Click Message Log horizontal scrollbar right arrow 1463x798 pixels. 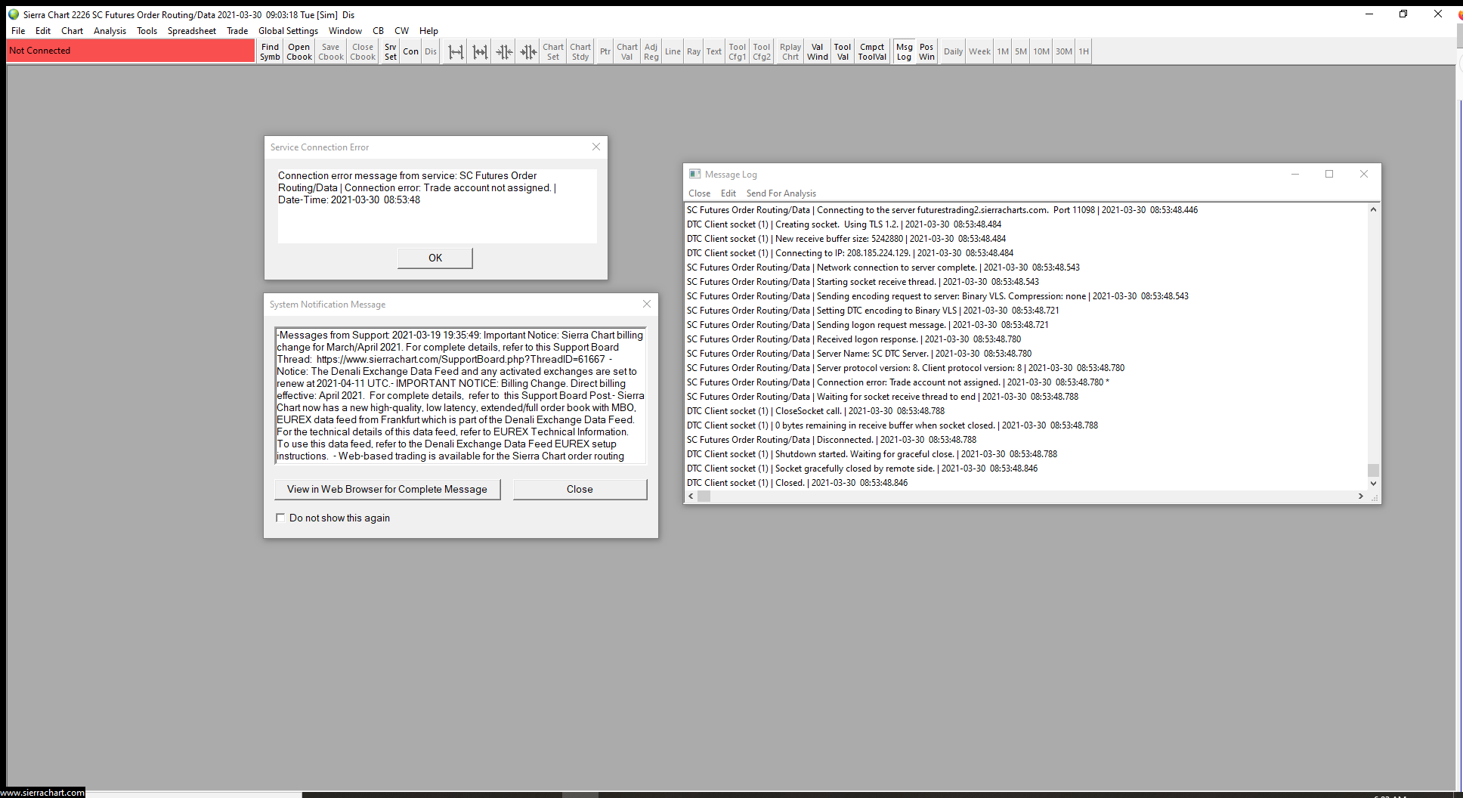coord(1361,496)
